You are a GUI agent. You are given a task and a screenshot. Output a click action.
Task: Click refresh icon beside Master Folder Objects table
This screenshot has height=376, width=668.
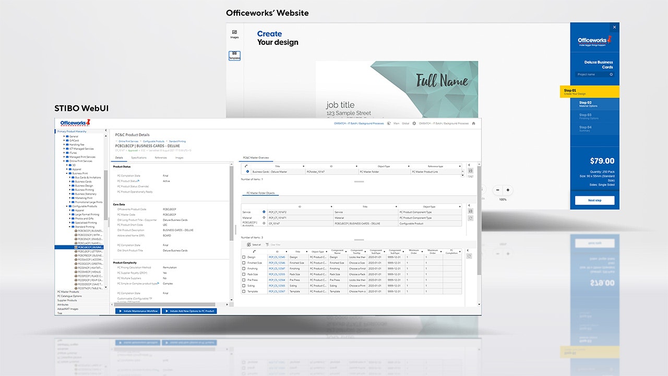(x=470, y=218)
